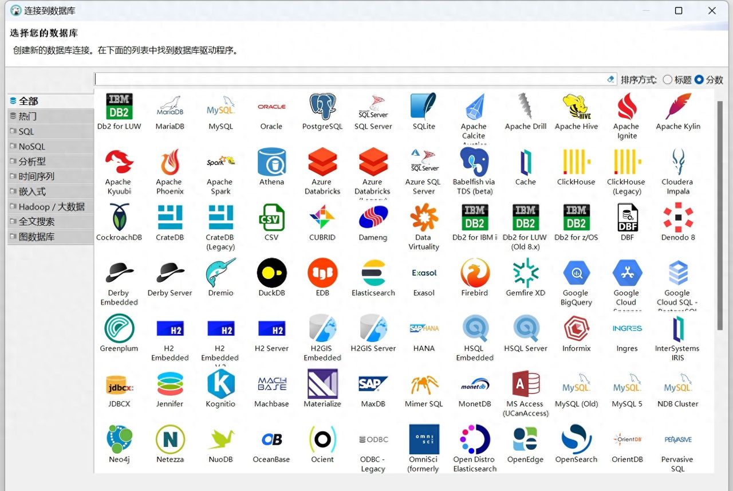The height and width of the screenshot is (491, 733).
Task: Switch to the 嵌入式 category
Action: point(50,191)
